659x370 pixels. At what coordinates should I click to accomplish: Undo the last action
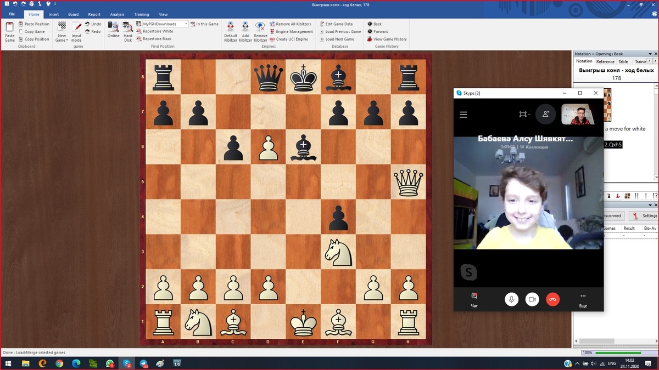pos(93,24)
